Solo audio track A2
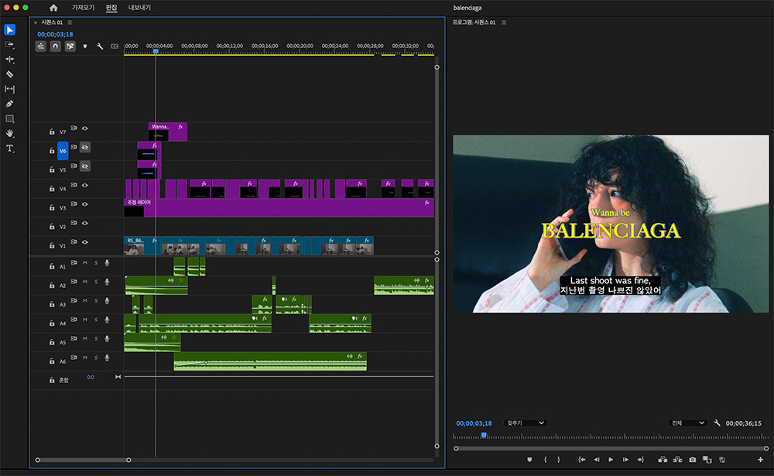 click(x=96, y=282)
